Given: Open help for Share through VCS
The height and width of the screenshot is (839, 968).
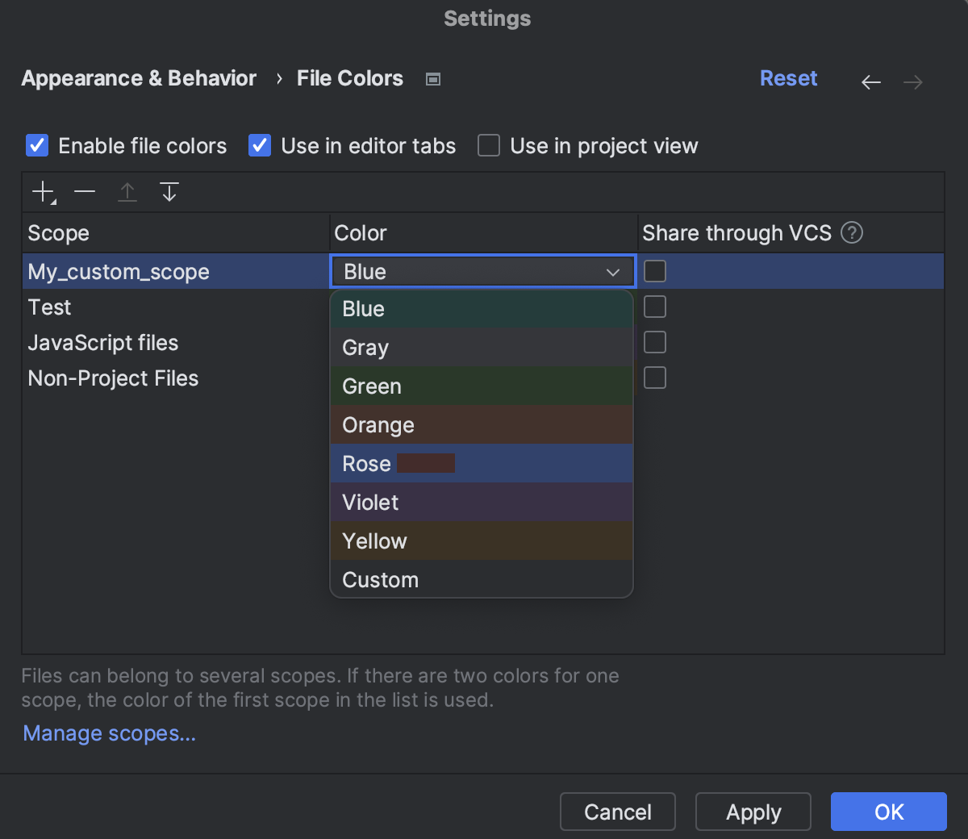Looking at the screenshot, I should click(x=853, y=233).
